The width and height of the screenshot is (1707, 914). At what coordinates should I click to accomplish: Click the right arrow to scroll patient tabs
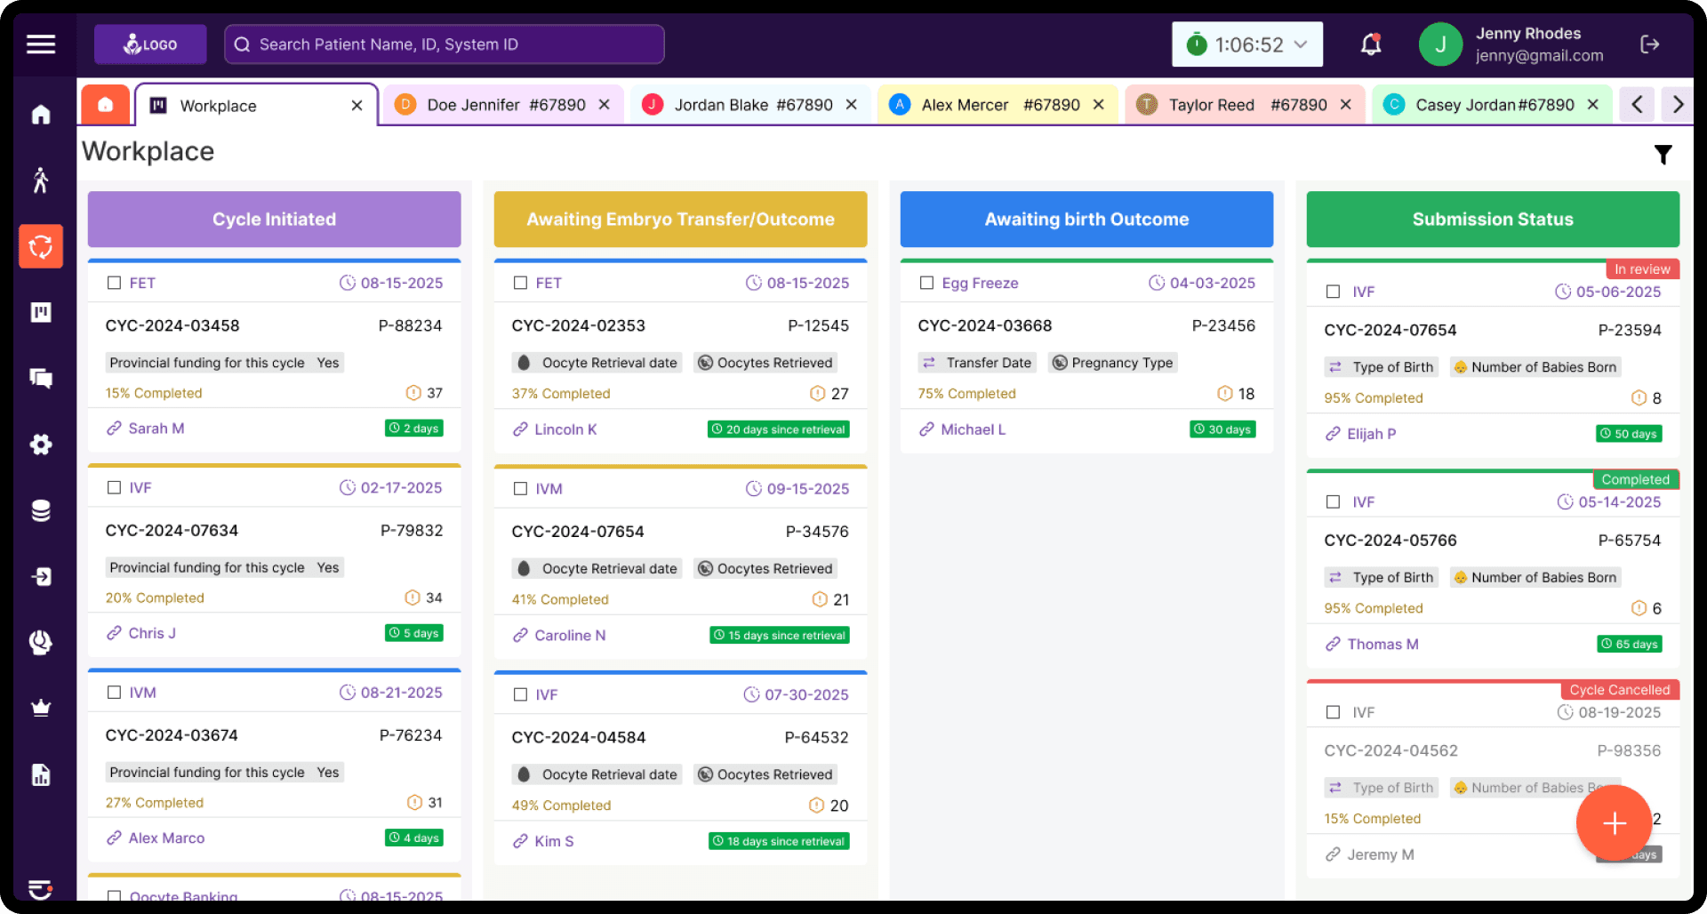1678,104
